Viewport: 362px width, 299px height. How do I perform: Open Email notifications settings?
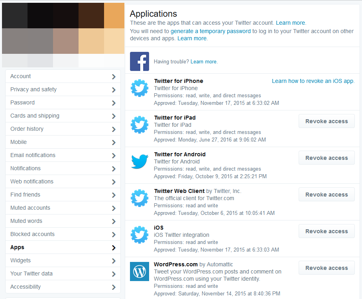63,155
